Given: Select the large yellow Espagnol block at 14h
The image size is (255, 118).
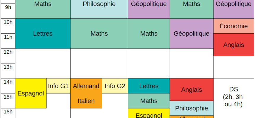Looking at the screenshot, I should [x=31, y=93].
